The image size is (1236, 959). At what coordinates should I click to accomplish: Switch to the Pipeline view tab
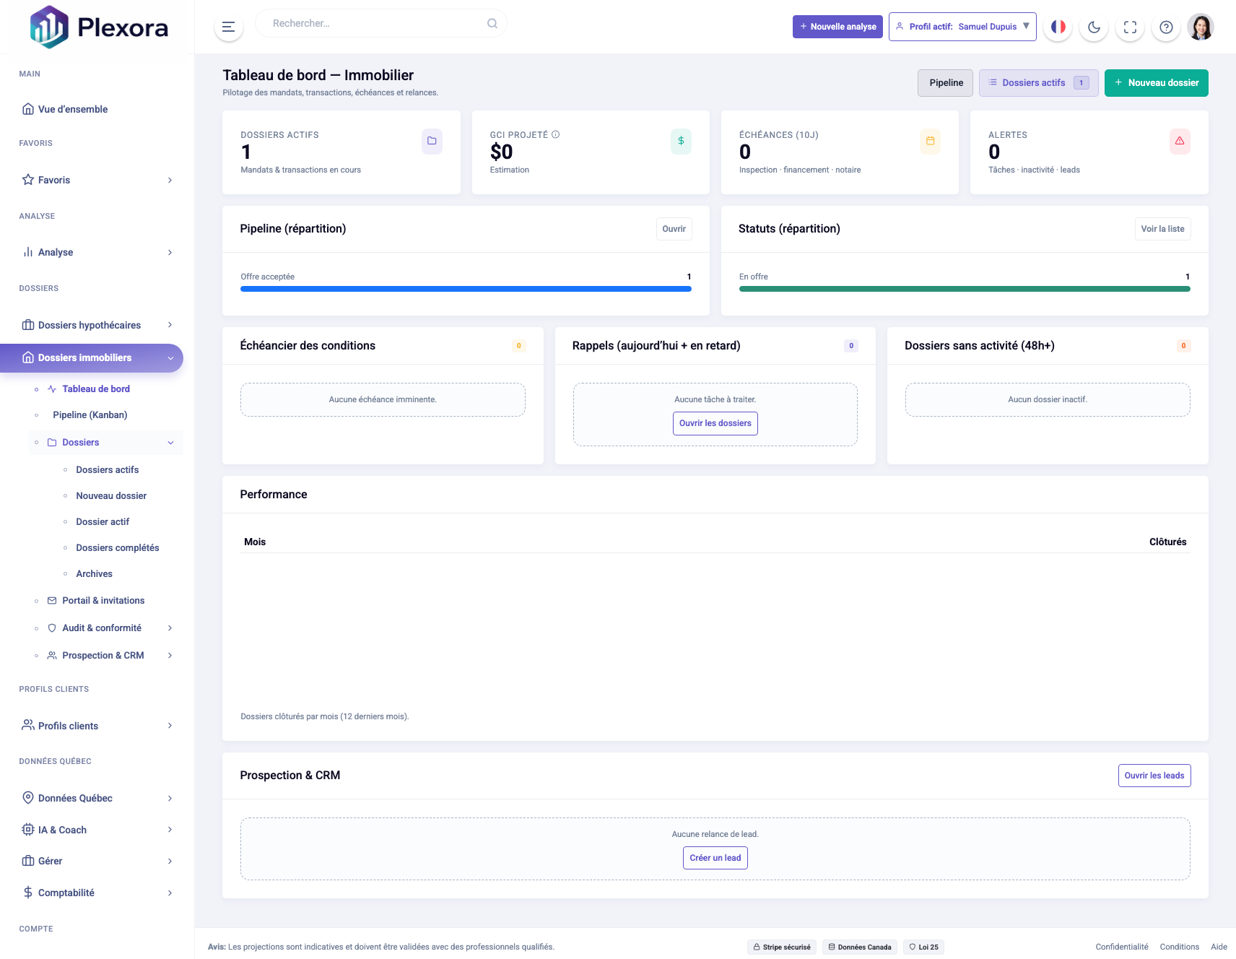pos(945,82)
